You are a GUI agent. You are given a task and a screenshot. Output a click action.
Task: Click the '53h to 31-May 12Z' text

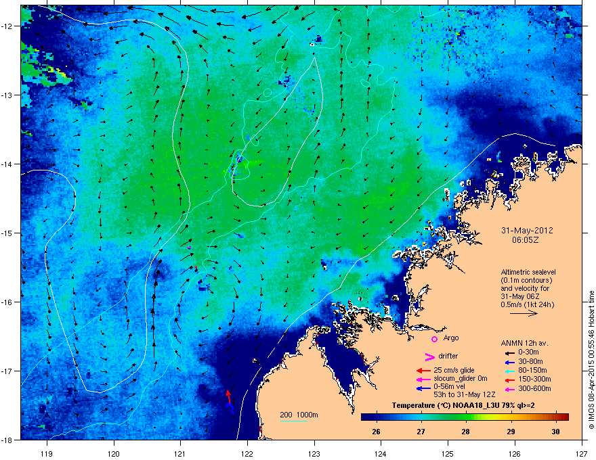click(464, 395)
